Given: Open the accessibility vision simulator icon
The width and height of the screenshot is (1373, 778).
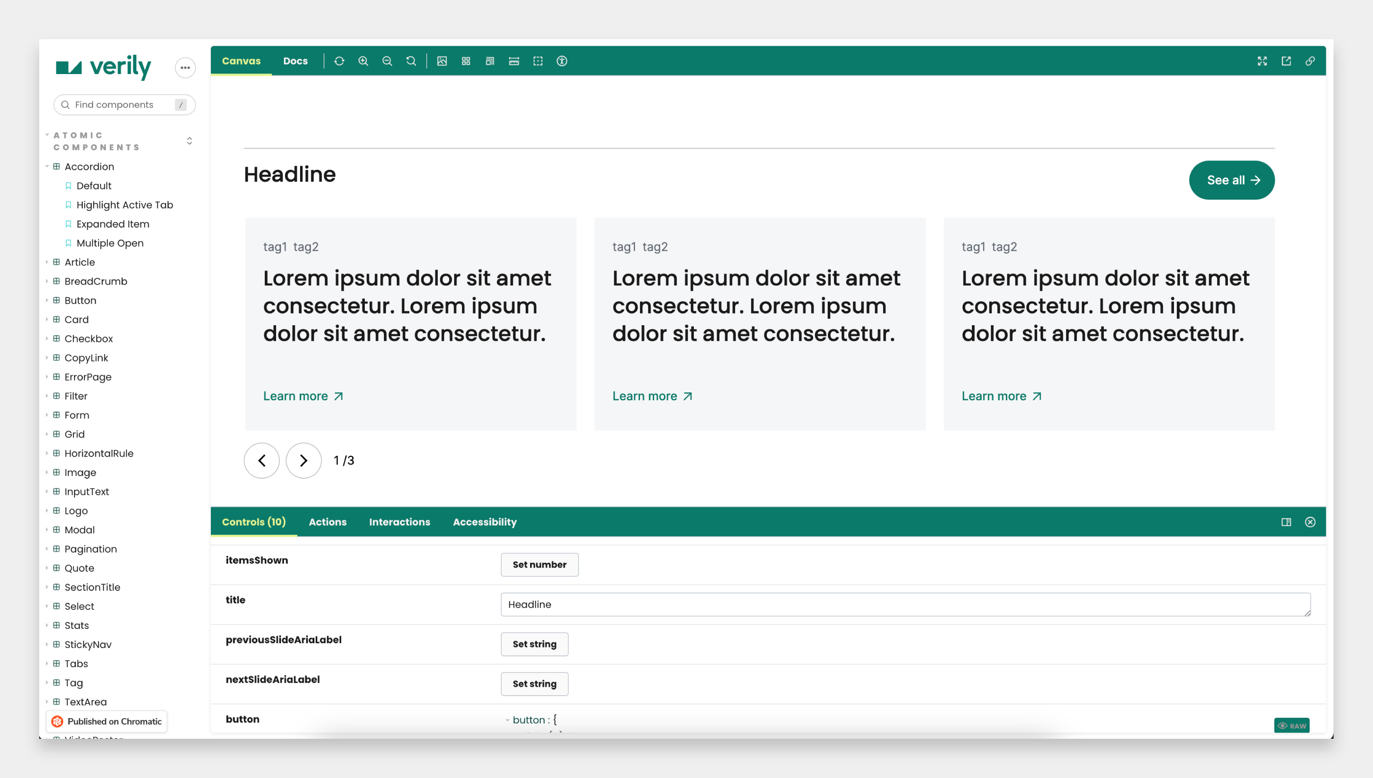Looking at the screenshot, I should coord(562,61).
